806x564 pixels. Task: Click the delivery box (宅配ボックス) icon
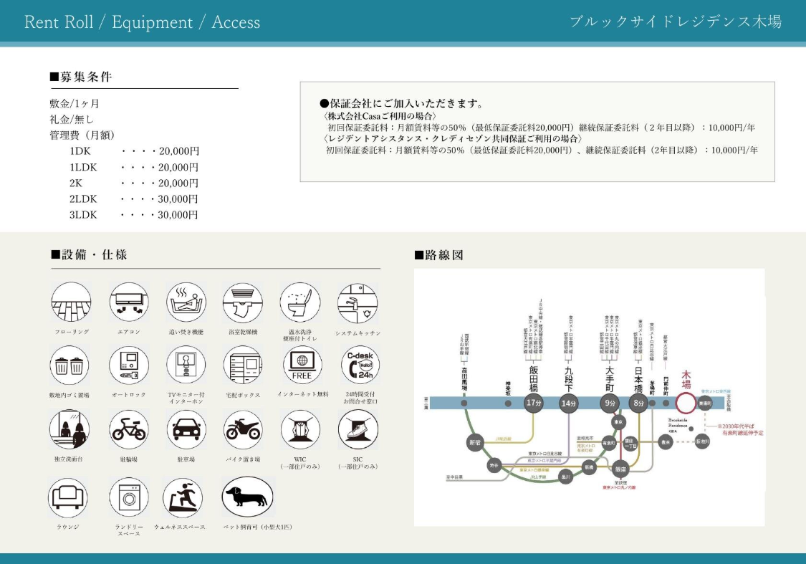(243, 365)
